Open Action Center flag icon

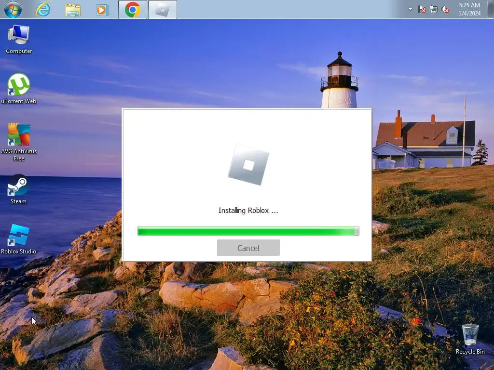pyautogui.click(x=422, y=10)
